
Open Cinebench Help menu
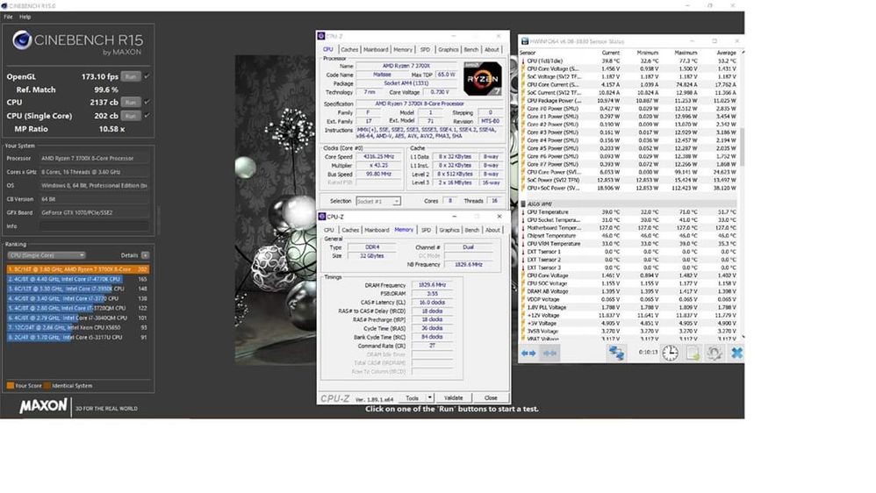click(25, 17)
